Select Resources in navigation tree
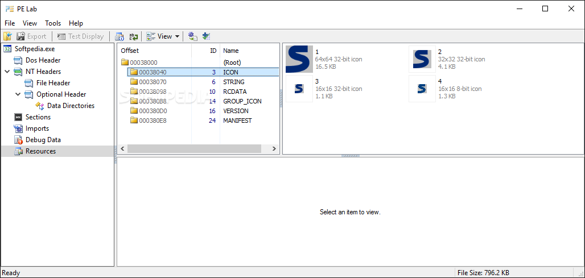585x278 pixels. (40, 151)
